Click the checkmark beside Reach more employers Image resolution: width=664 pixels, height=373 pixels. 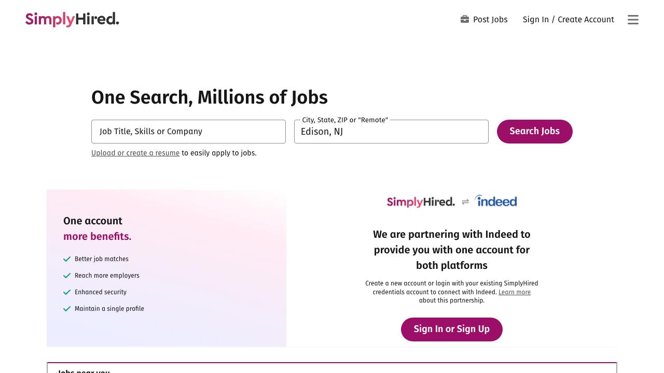click(x=67, y=276)
